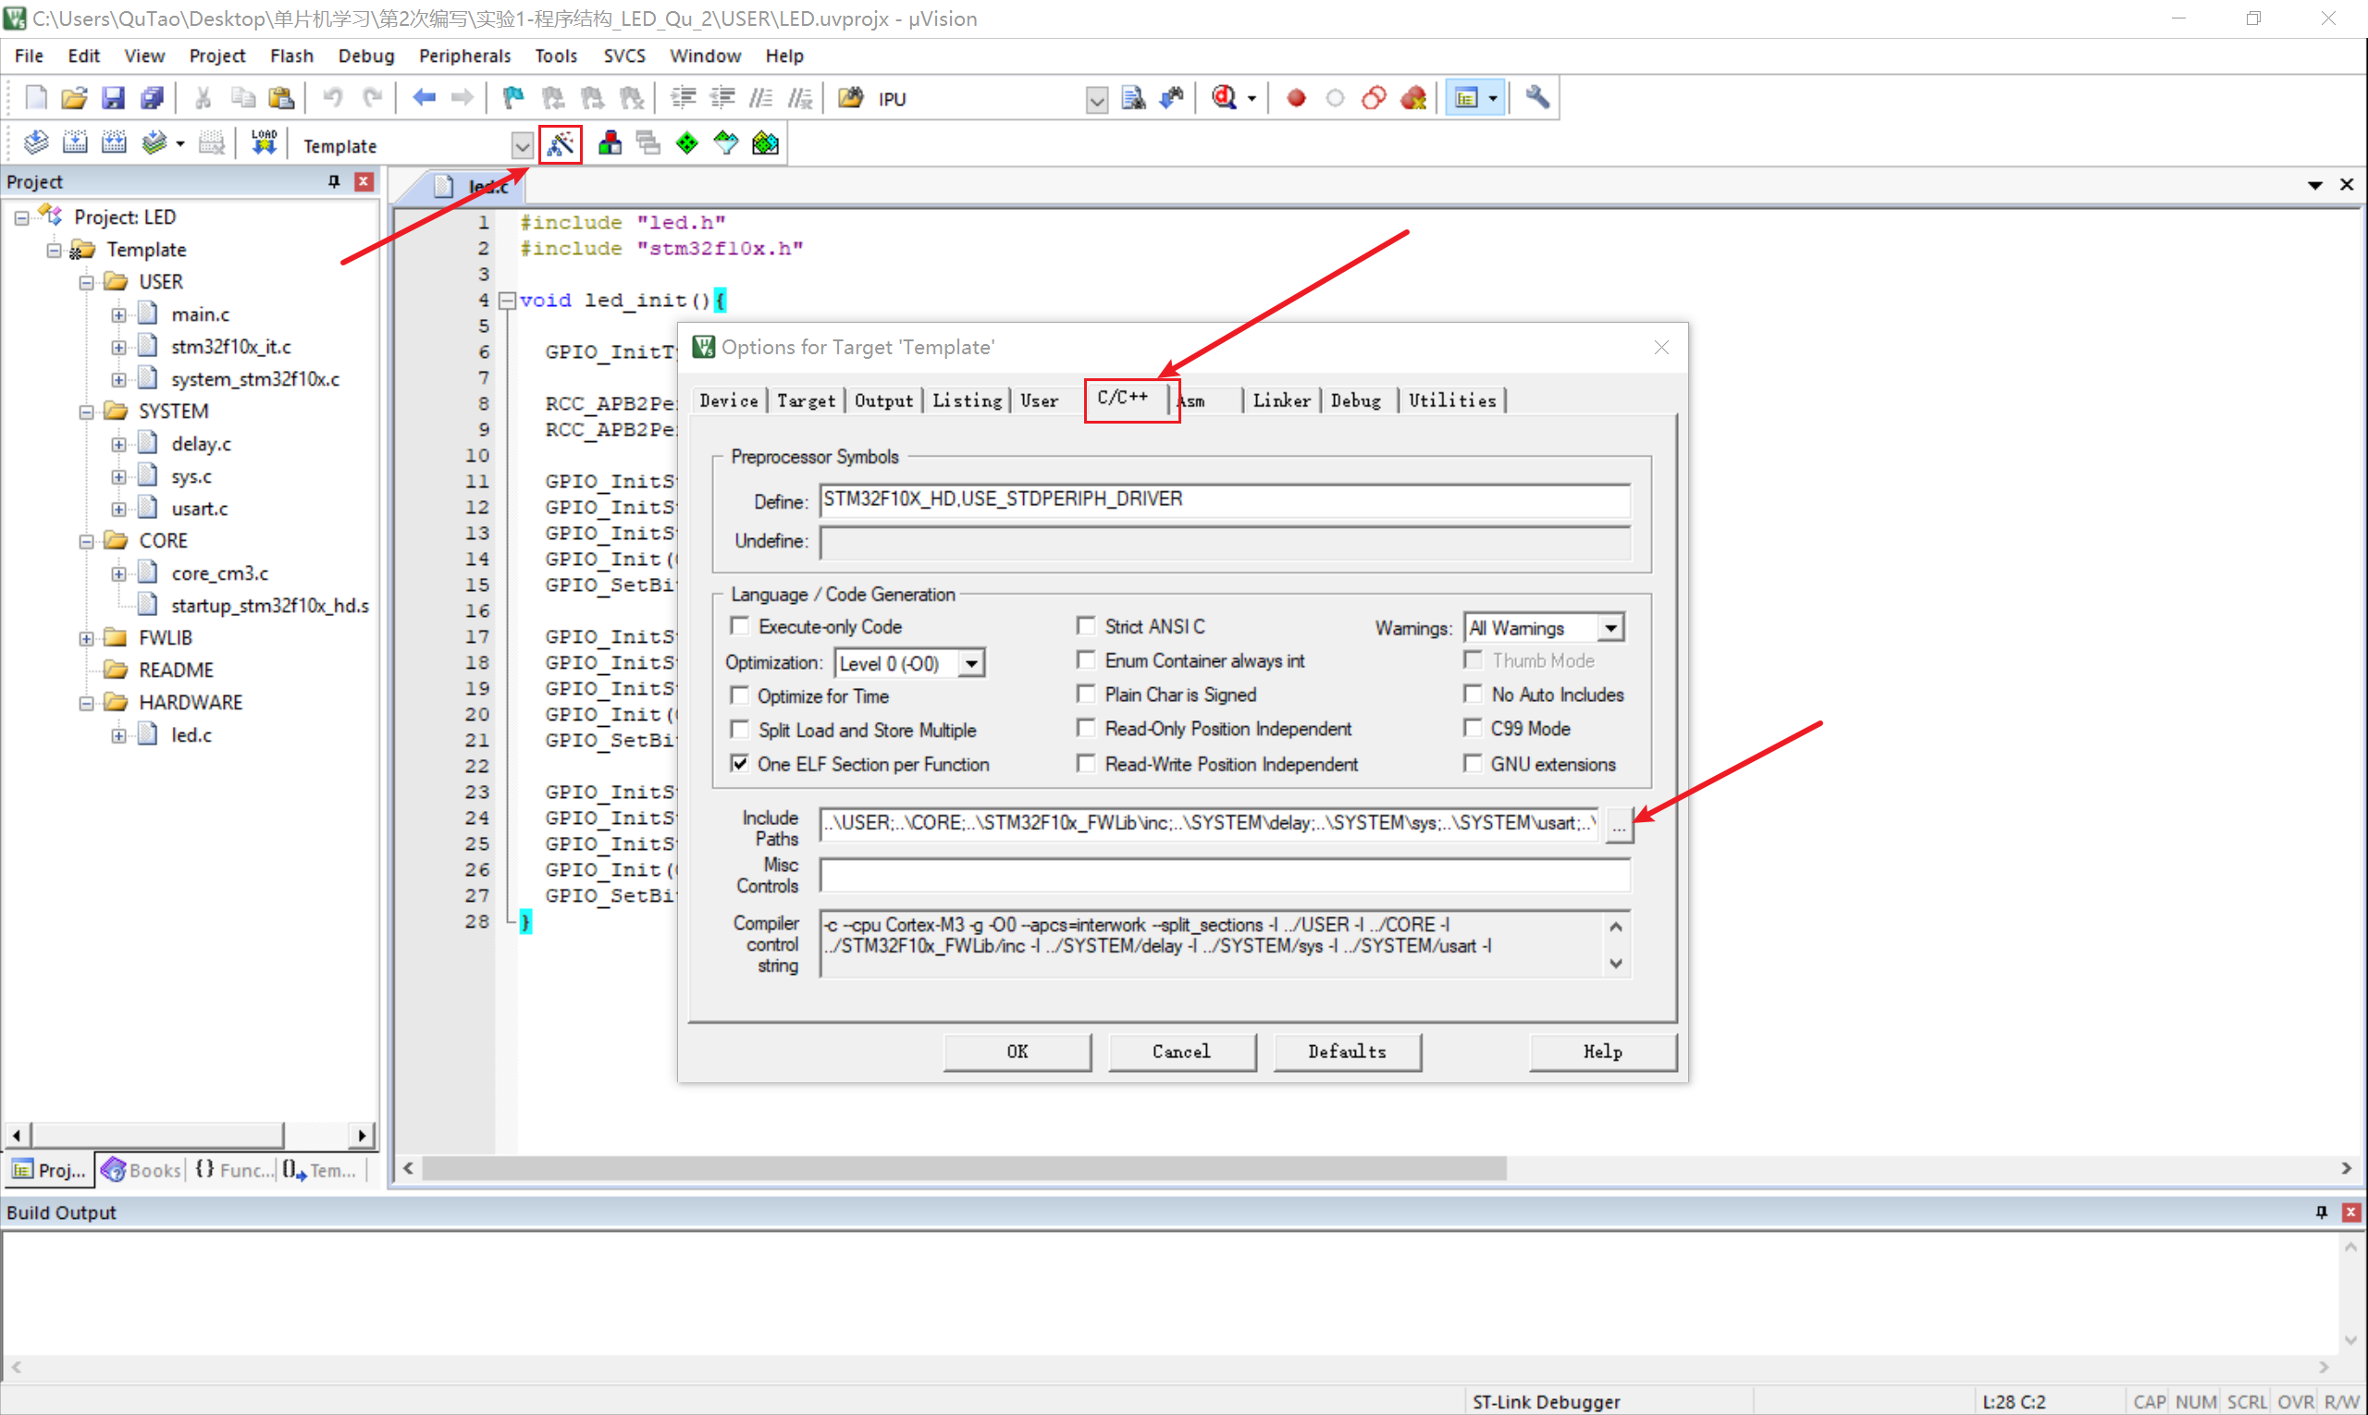Image resolution: width=2368 pixels, height=1415 pixels.
Task: Click the editor horizontal scrollbar thumb
Action: [x=963, y=1168]
